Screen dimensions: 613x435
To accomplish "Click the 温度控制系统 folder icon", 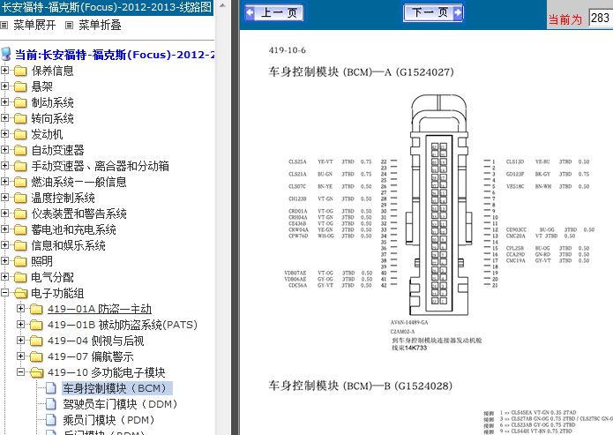I will 20,198.
